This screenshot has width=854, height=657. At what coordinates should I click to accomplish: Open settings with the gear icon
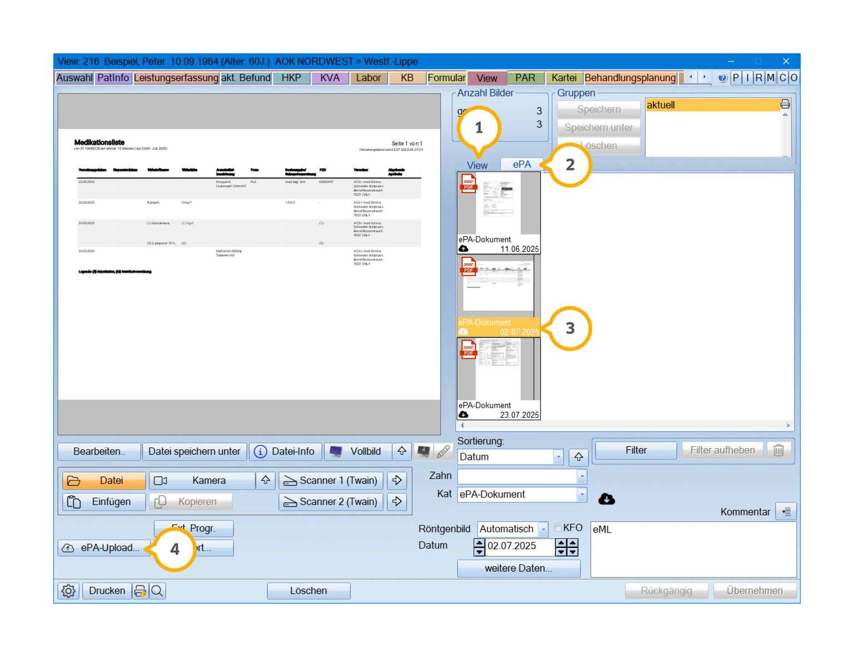(x=68, y=590)
